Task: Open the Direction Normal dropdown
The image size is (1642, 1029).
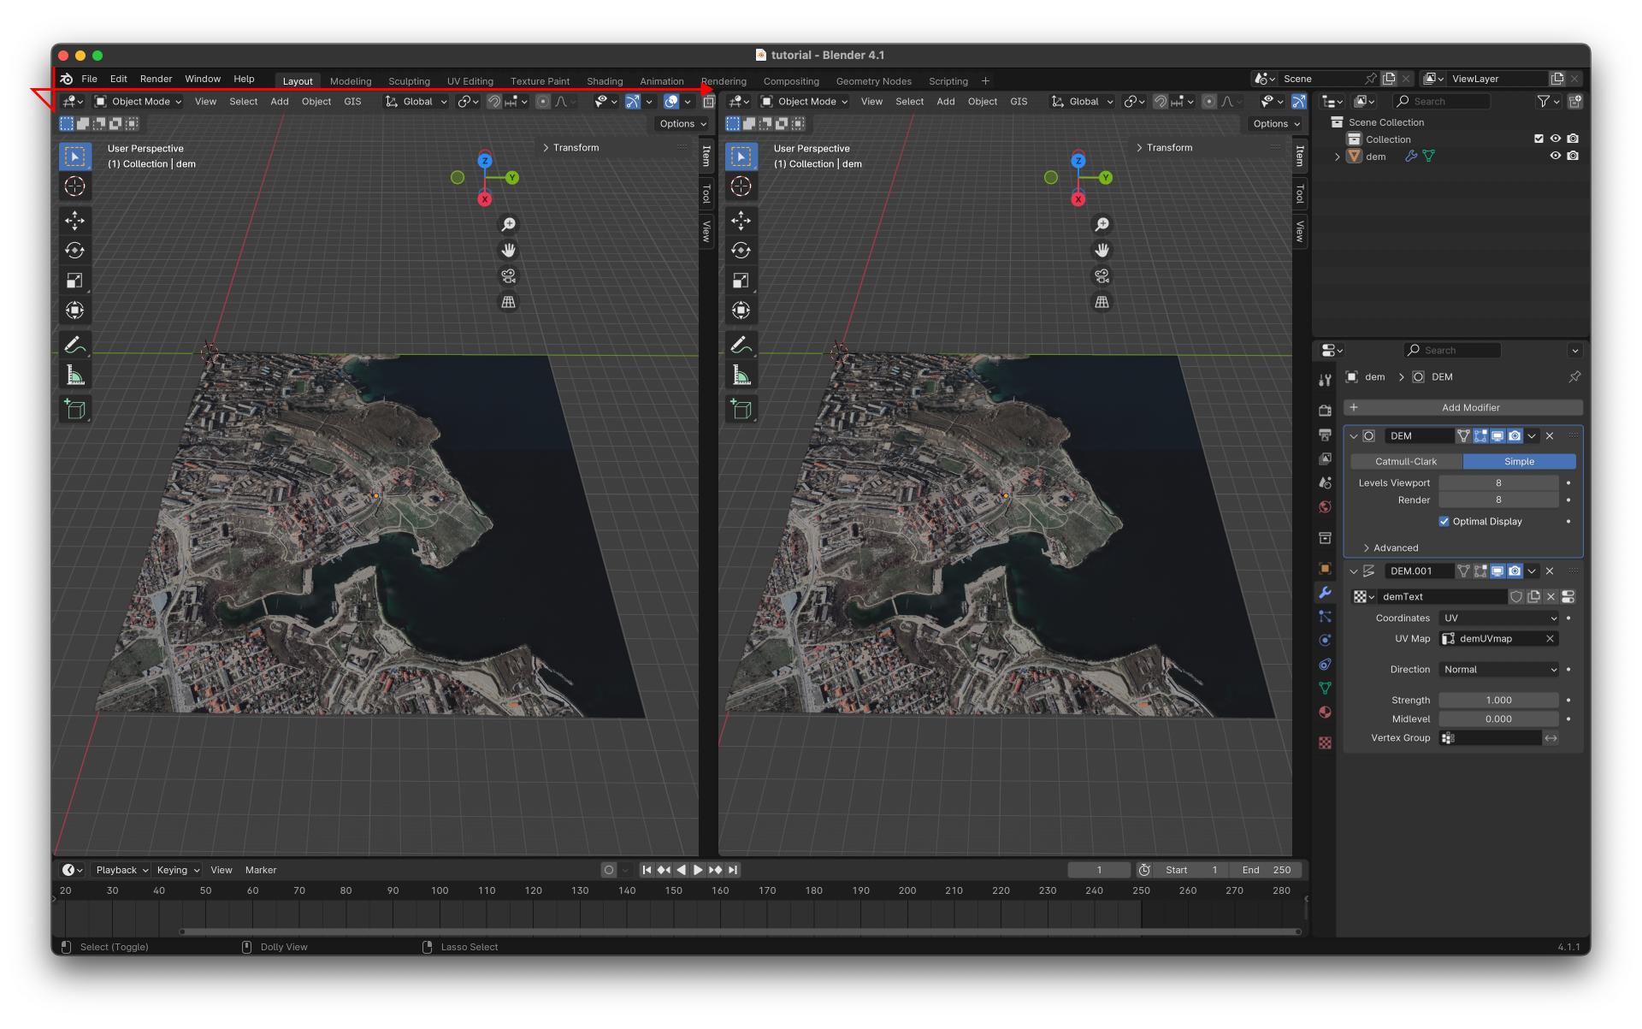Action: click(x=1500, y=669)
